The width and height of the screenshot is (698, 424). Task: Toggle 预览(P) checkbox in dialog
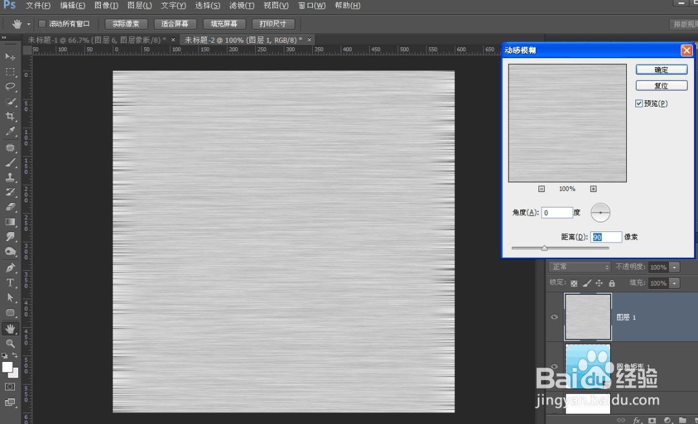(639, 103)
